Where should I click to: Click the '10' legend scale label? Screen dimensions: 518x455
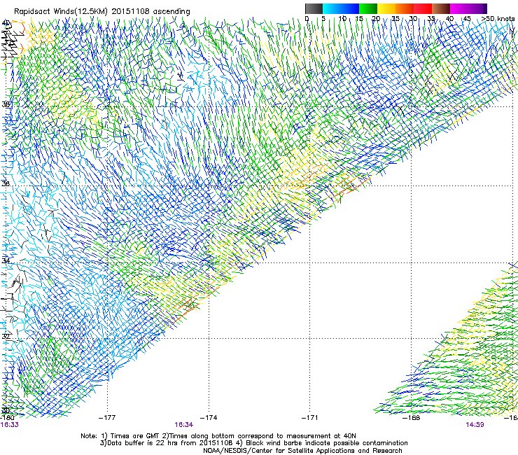(342, 18)
